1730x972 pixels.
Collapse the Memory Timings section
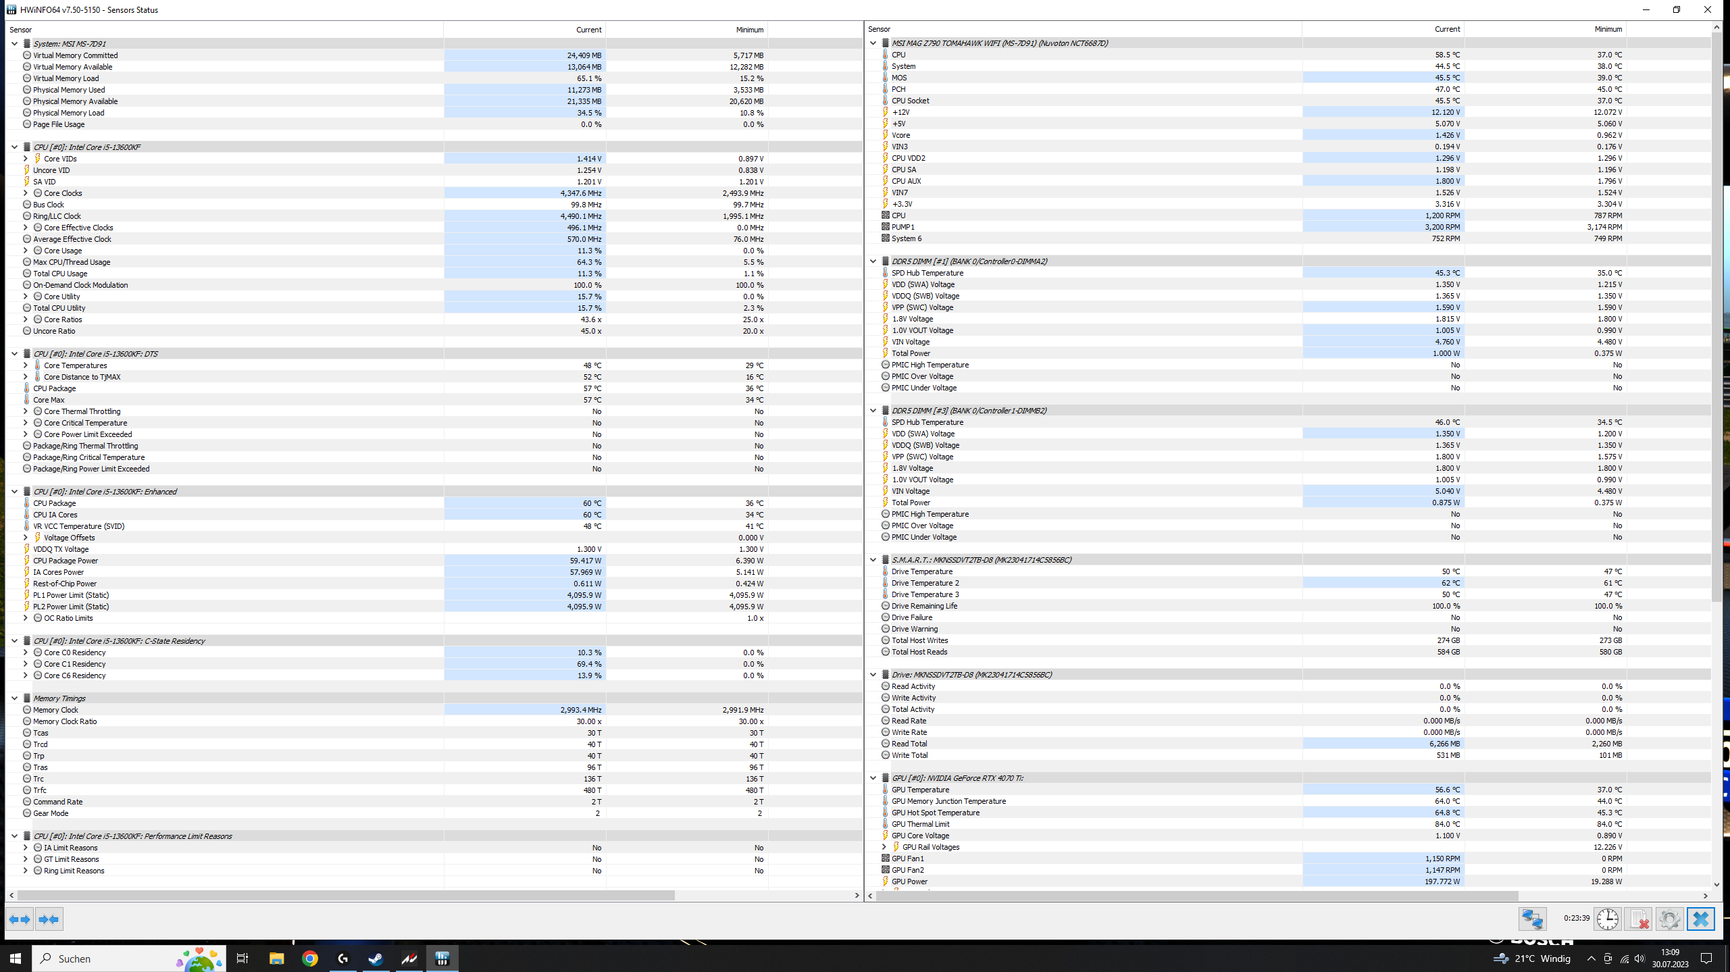click(14, 698)
